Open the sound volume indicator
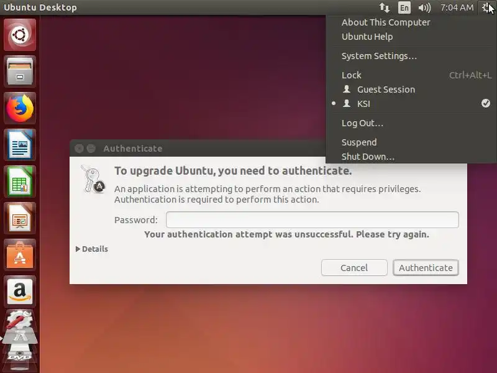The height and width of the screenshot is (373, 497). point(424,7)
